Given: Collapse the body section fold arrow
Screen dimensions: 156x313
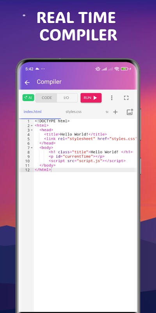Looking at the screenshot, I should (32, 148).
